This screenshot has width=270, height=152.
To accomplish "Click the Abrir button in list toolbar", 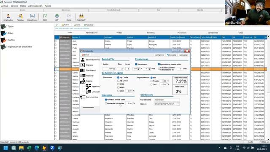I will tap(77, 25).
